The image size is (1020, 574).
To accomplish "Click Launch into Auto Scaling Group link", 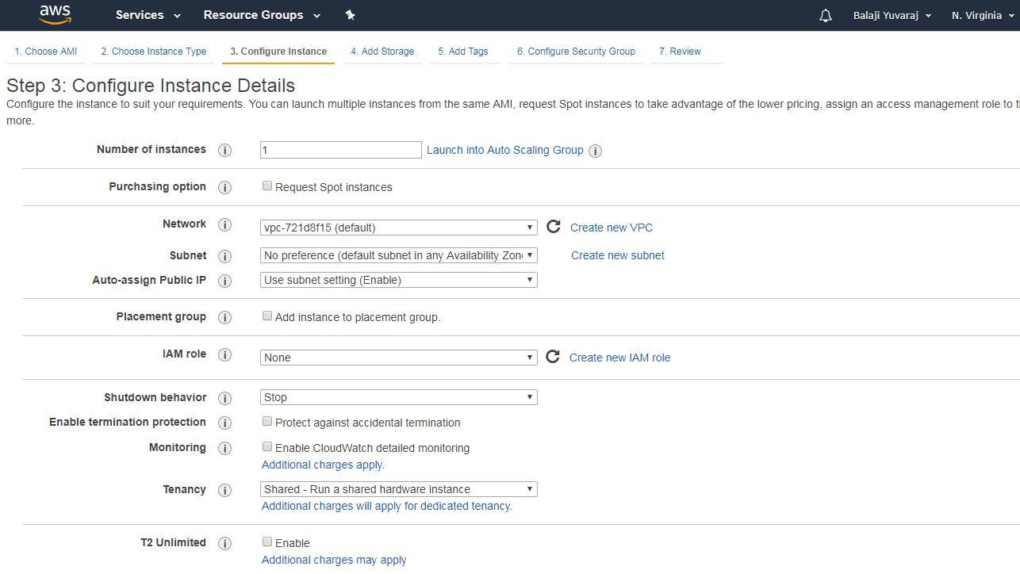I will point(504,150).
